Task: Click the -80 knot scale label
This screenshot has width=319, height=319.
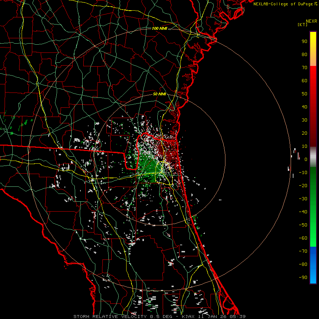Action: (303, 264)
